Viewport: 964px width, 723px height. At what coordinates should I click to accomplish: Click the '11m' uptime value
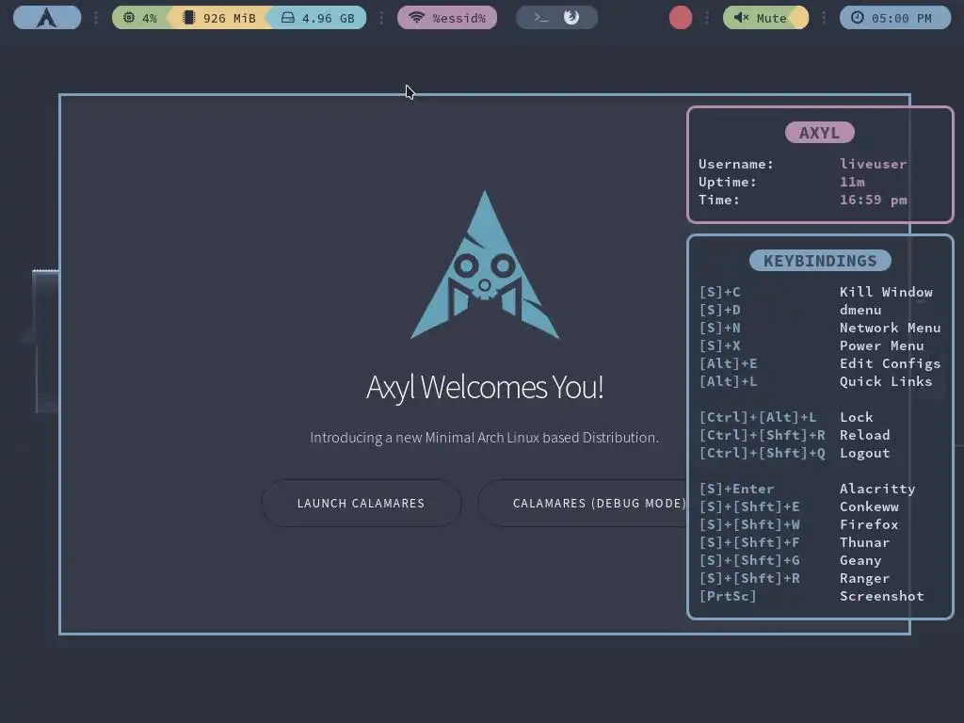tap(852, 182)
